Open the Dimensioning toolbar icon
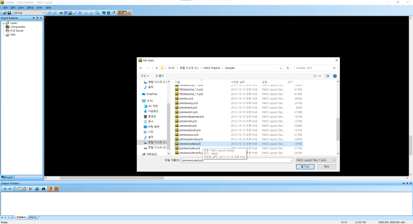The height and width of the screenshot is (224, 413). coord(71,13)
